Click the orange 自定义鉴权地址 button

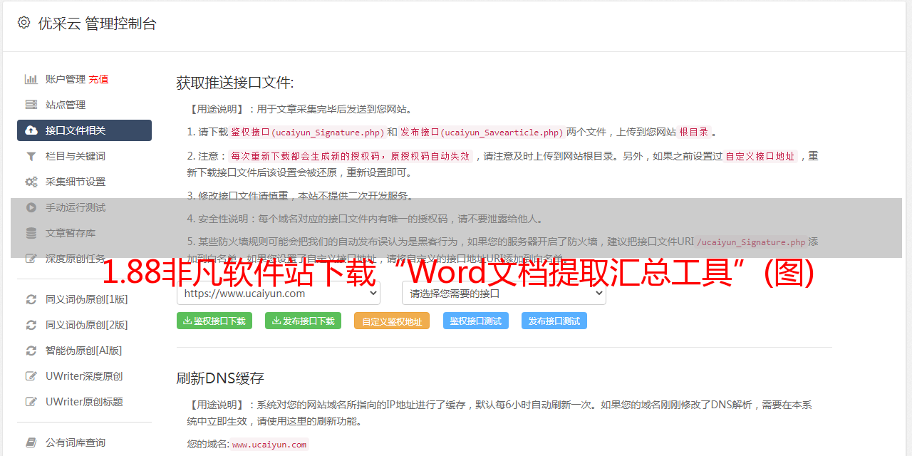click(392, 321)
